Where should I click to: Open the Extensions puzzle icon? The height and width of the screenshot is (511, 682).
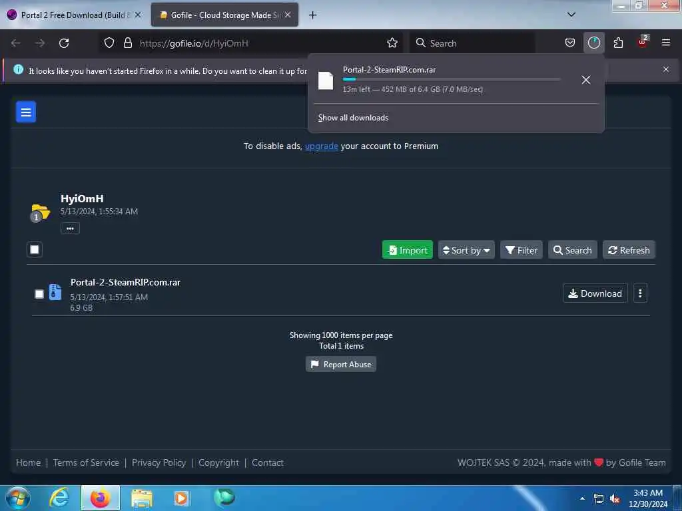(618, 43)
